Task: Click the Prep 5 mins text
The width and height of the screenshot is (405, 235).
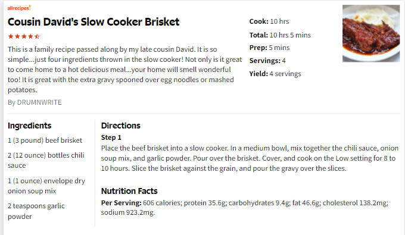Action: (x=269, y=48)
